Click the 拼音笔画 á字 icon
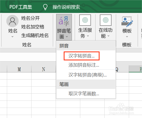This screenshot has width=142, height=118. click(x=64, y=21)
